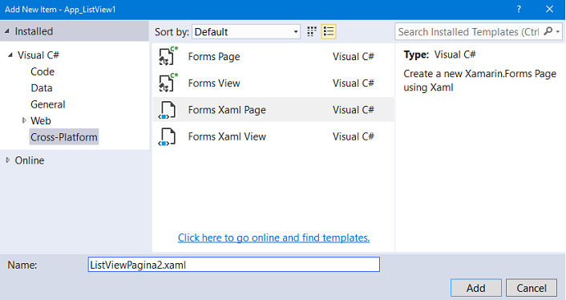566x300 pixels.
Task: Select the Code category
Action: tap(42, 71)
